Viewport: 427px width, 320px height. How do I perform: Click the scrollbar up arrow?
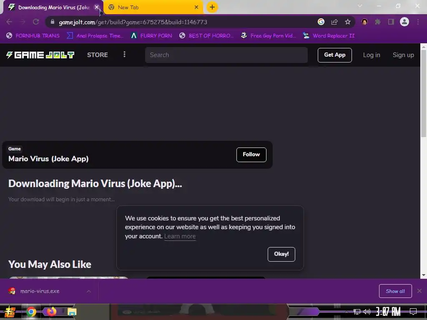pos(424,47)
